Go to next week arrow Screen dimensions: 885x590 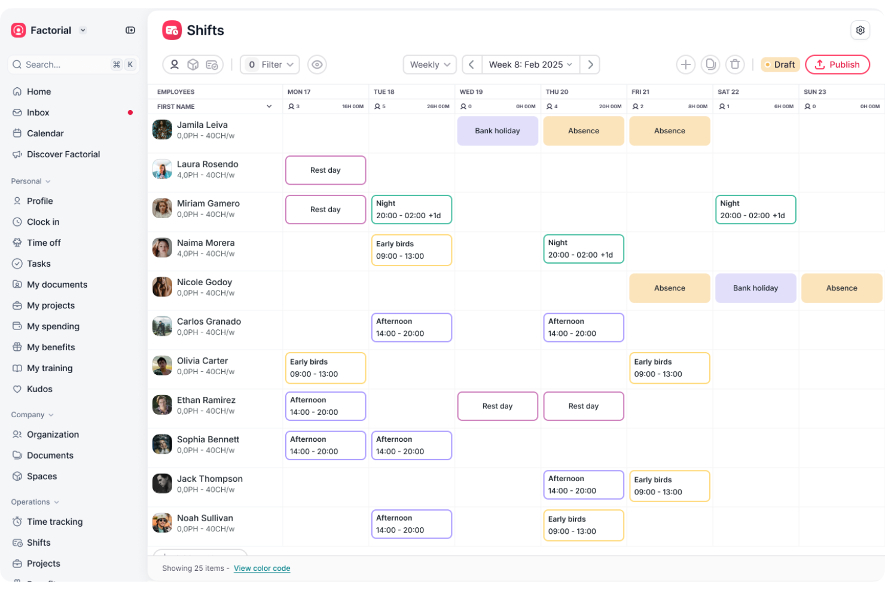[590, 65]
